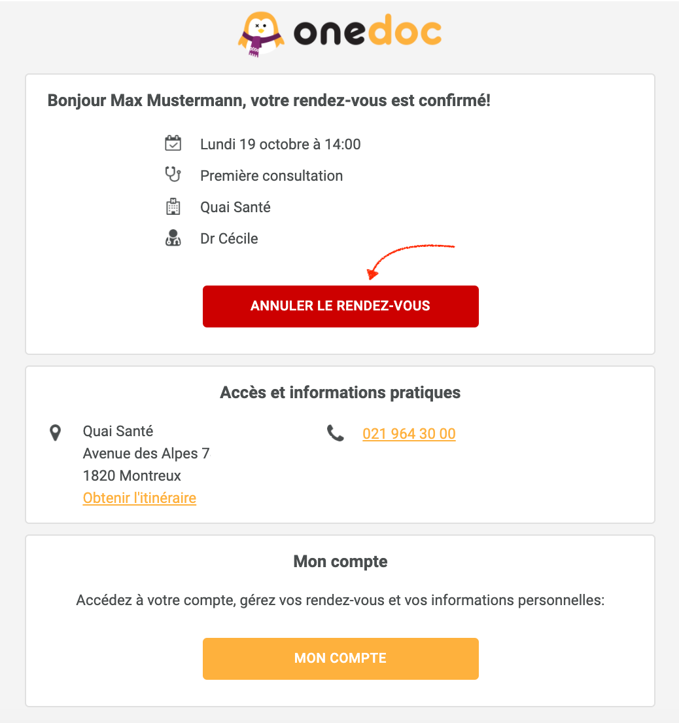Click the Avenue des Alpes 7 address line
The height and width of the screenshot is (723, 679).
coord(146,453)
